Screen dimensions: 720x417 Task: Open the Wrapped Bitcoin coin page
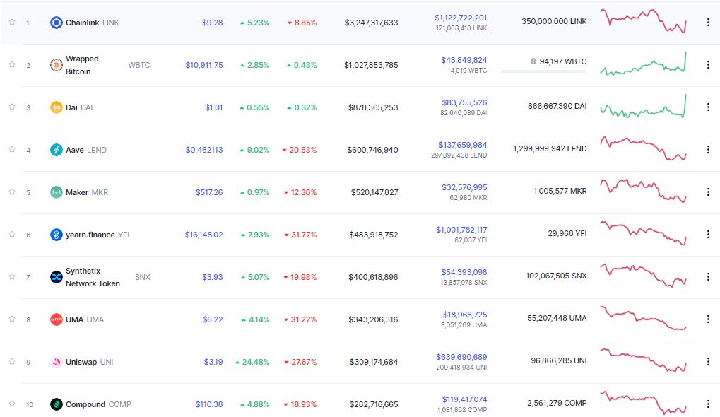coord(82,65)
